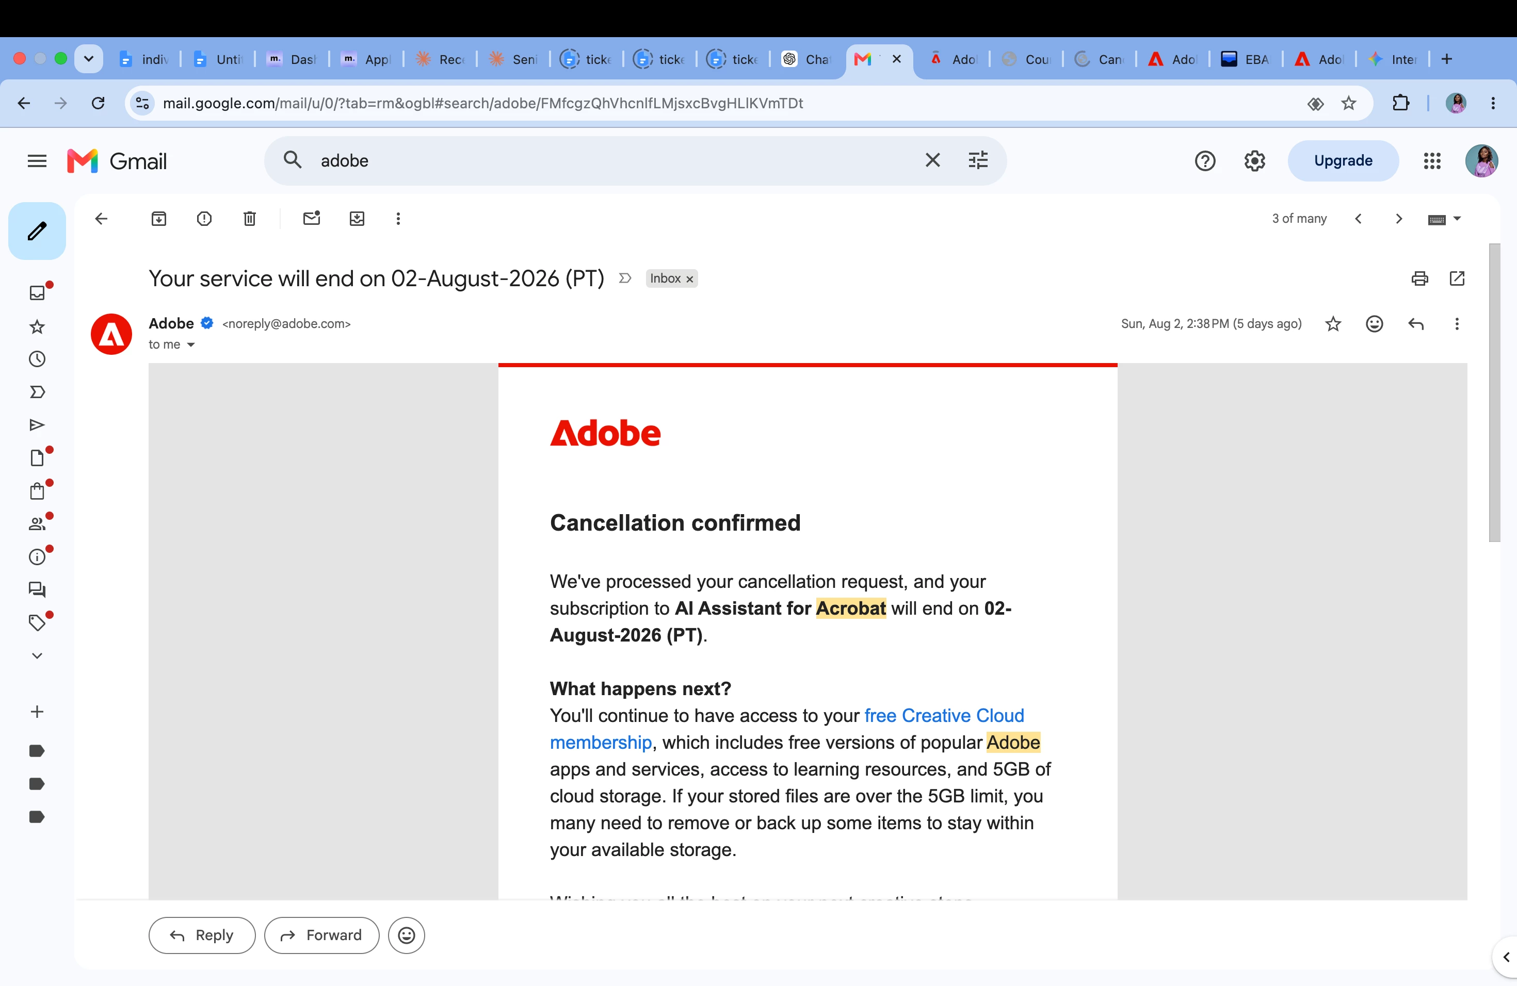Viewport: 1517px width, 986px height.
Task: Open the Starred folder in the sidebar
Action: (x=37, y=327)
